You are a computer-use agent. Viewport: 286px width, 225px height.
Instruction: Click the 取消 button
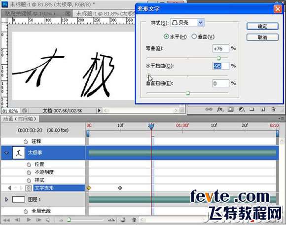[262, 37]
